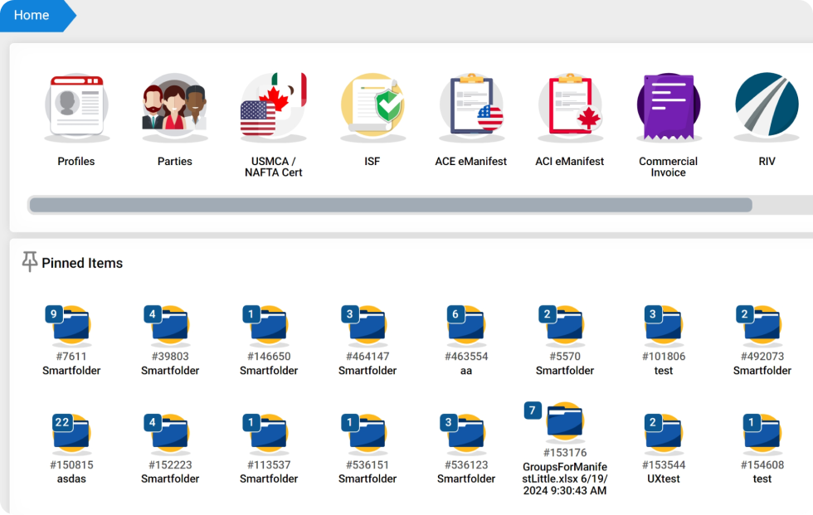Open the RIV module icon
The image size is (813, 515).
[767, 107]
